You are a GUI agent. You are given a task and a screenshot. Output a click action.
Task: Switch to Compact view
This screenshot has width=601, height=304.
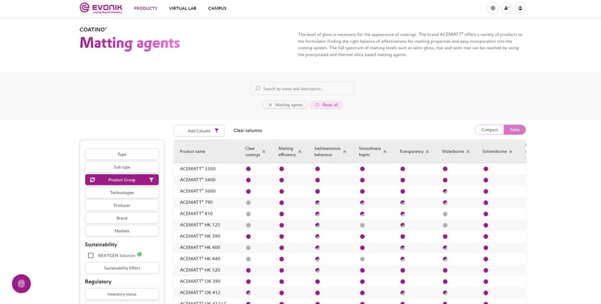coord(489,130)
